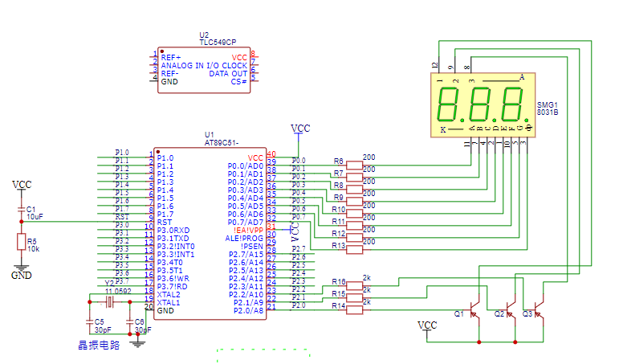Click the red VCC pin label on U1

click(x=255, y=158)
